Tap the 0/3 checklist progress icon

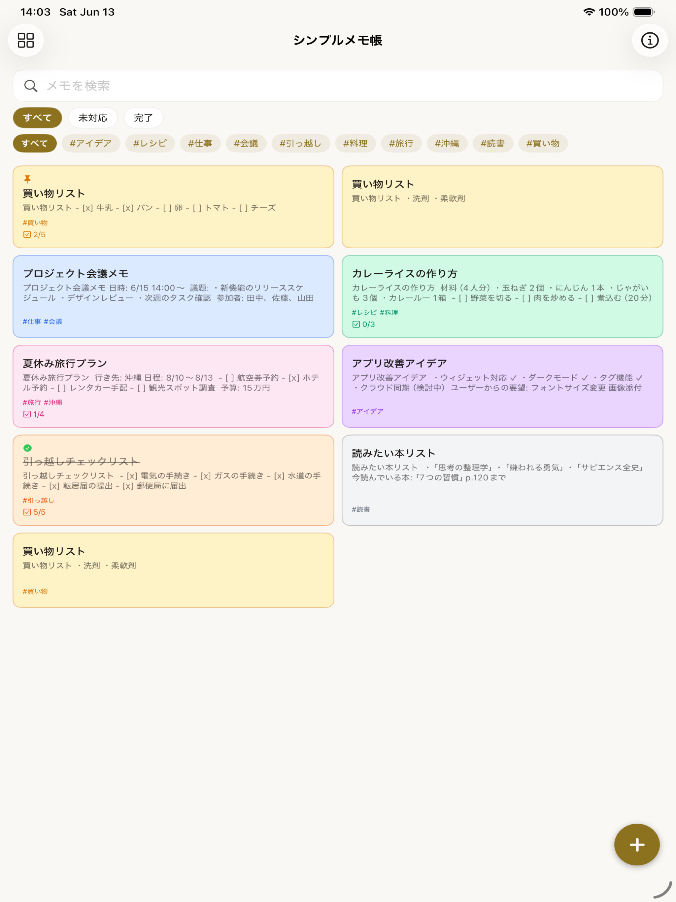point(356,324)
